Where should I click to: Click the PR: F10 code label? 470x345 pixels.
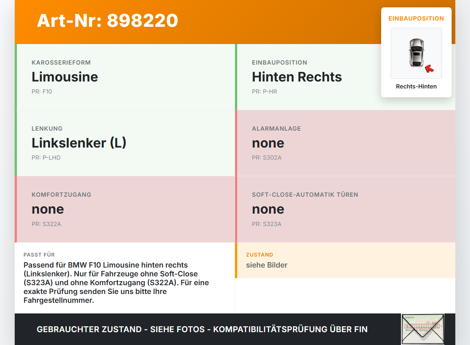(x=42, y=91)
